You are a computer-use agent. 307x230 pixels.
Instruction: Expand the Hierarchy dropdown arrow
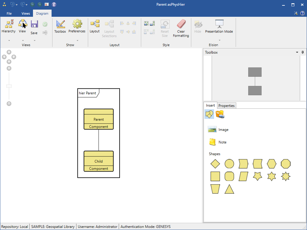pyautogui.click(x=9, y=40)
